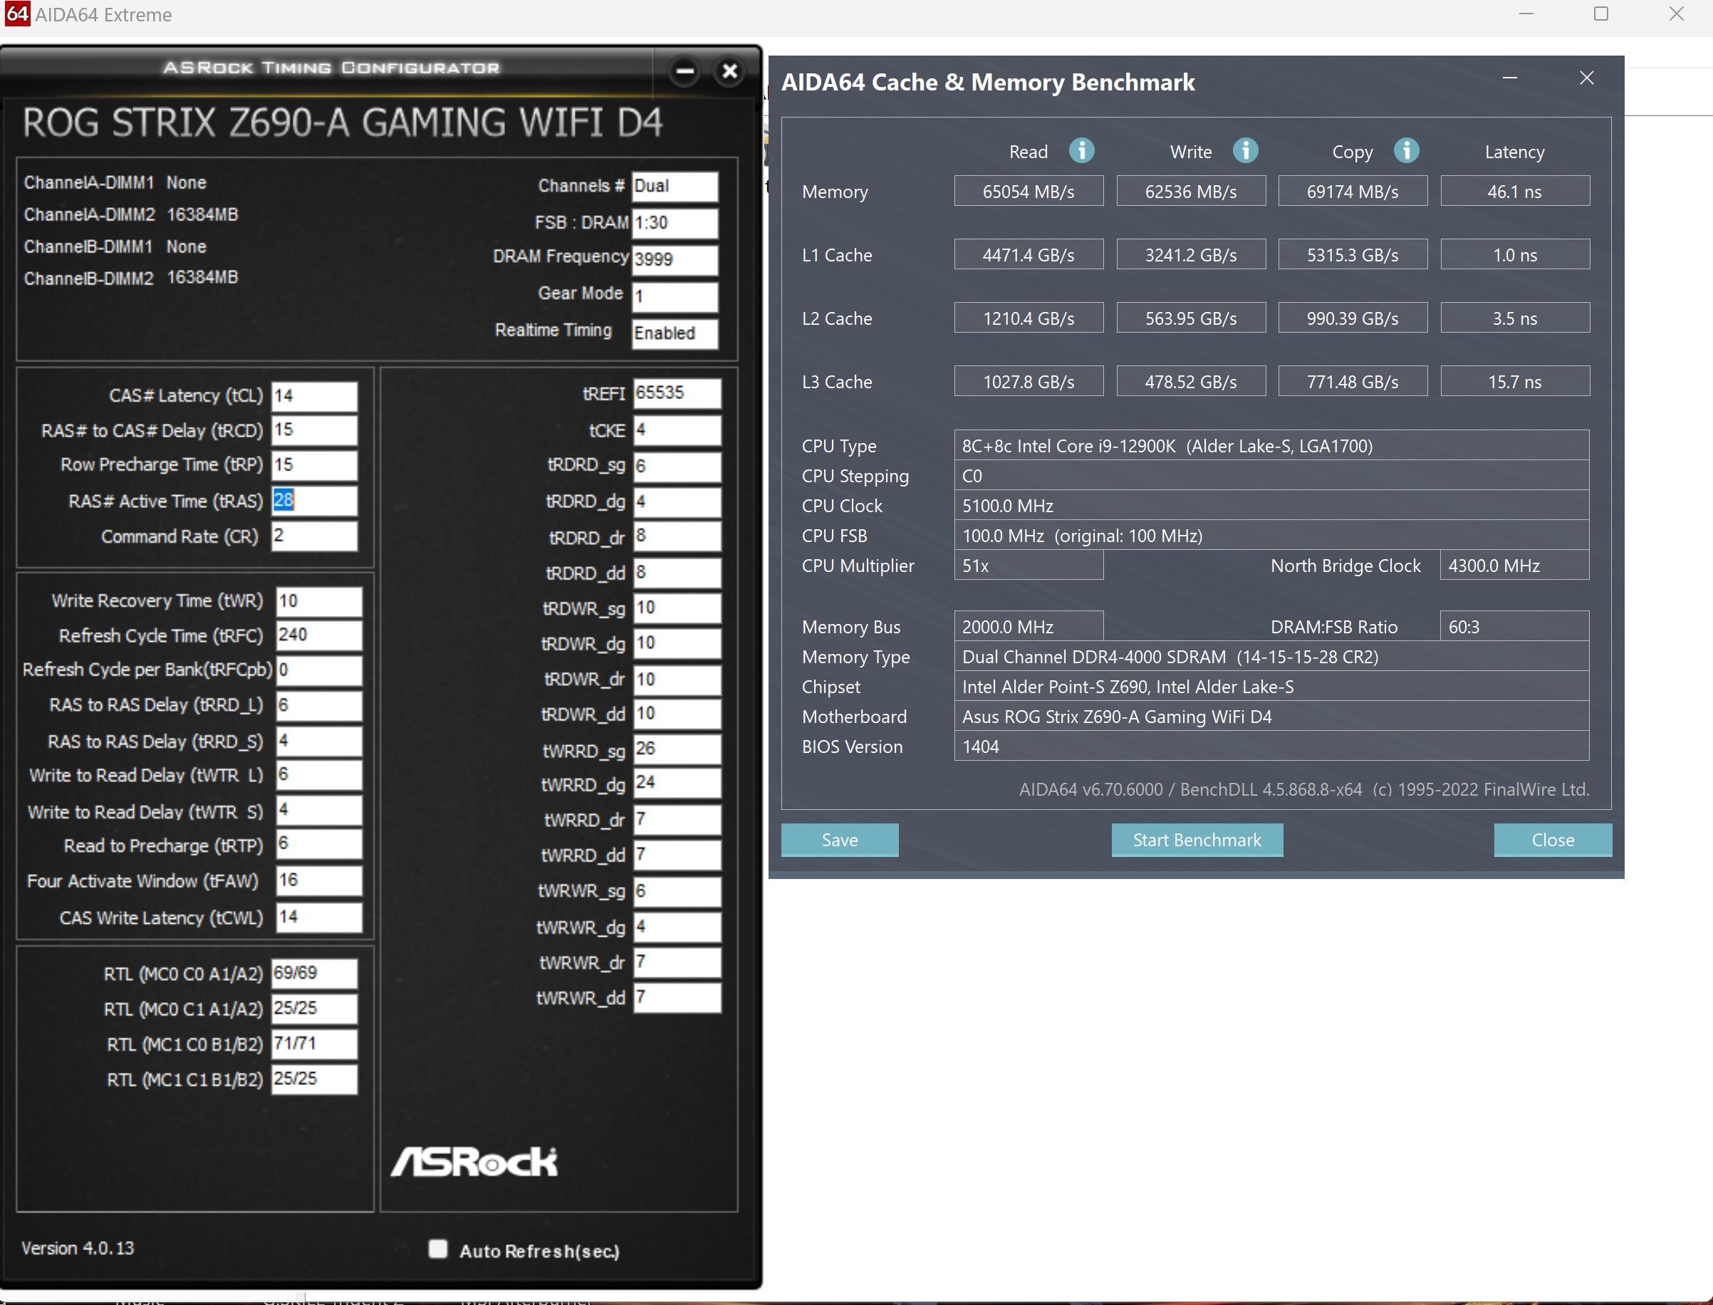Close the AIDA64 Extreme main window

(1677, 14)
